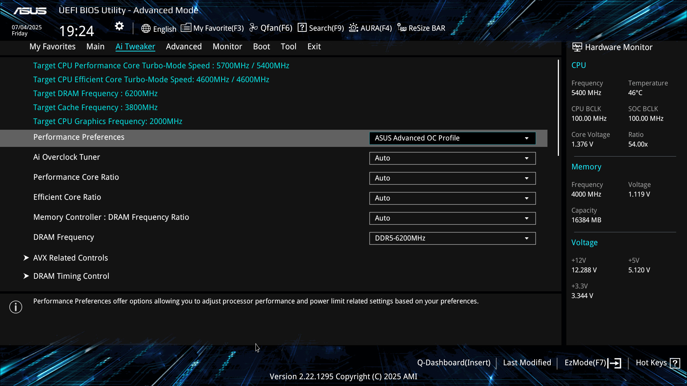
Task: Select the Ai Overclock Tuner label
Action: click(x=67, y=157)
